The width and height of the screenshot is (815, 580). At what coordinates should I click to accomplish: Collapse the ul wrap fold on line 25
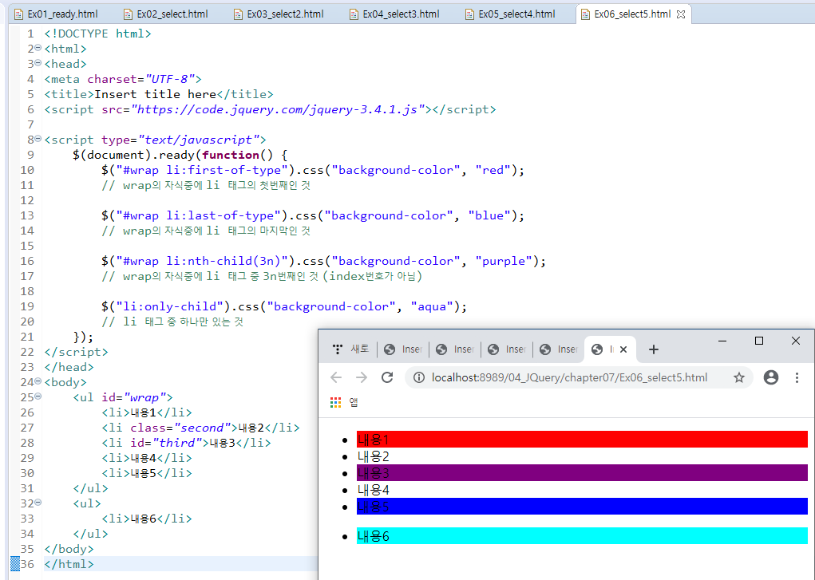(38, 397)
